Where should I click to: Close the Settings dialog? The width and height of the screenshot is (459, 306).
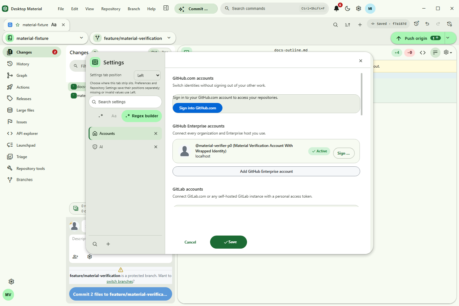[361, 61]
